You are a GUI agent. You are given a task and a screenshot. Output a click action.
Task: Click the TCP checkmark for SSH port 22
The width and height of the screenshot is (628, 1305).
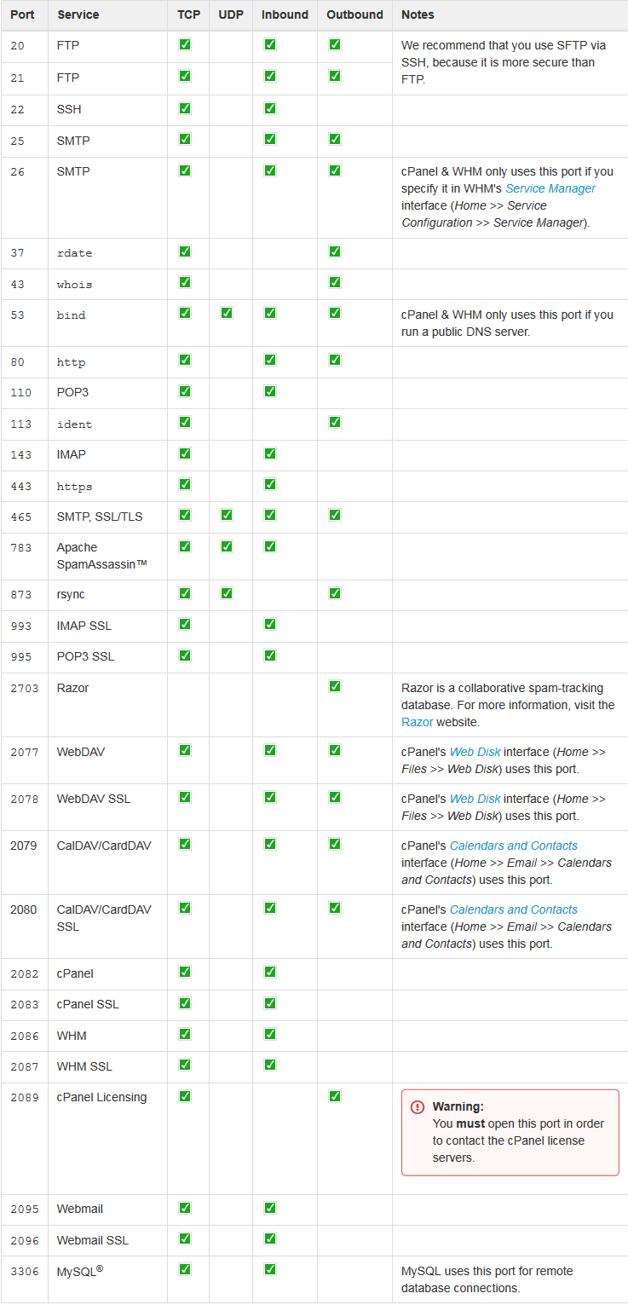coord(185,108)
